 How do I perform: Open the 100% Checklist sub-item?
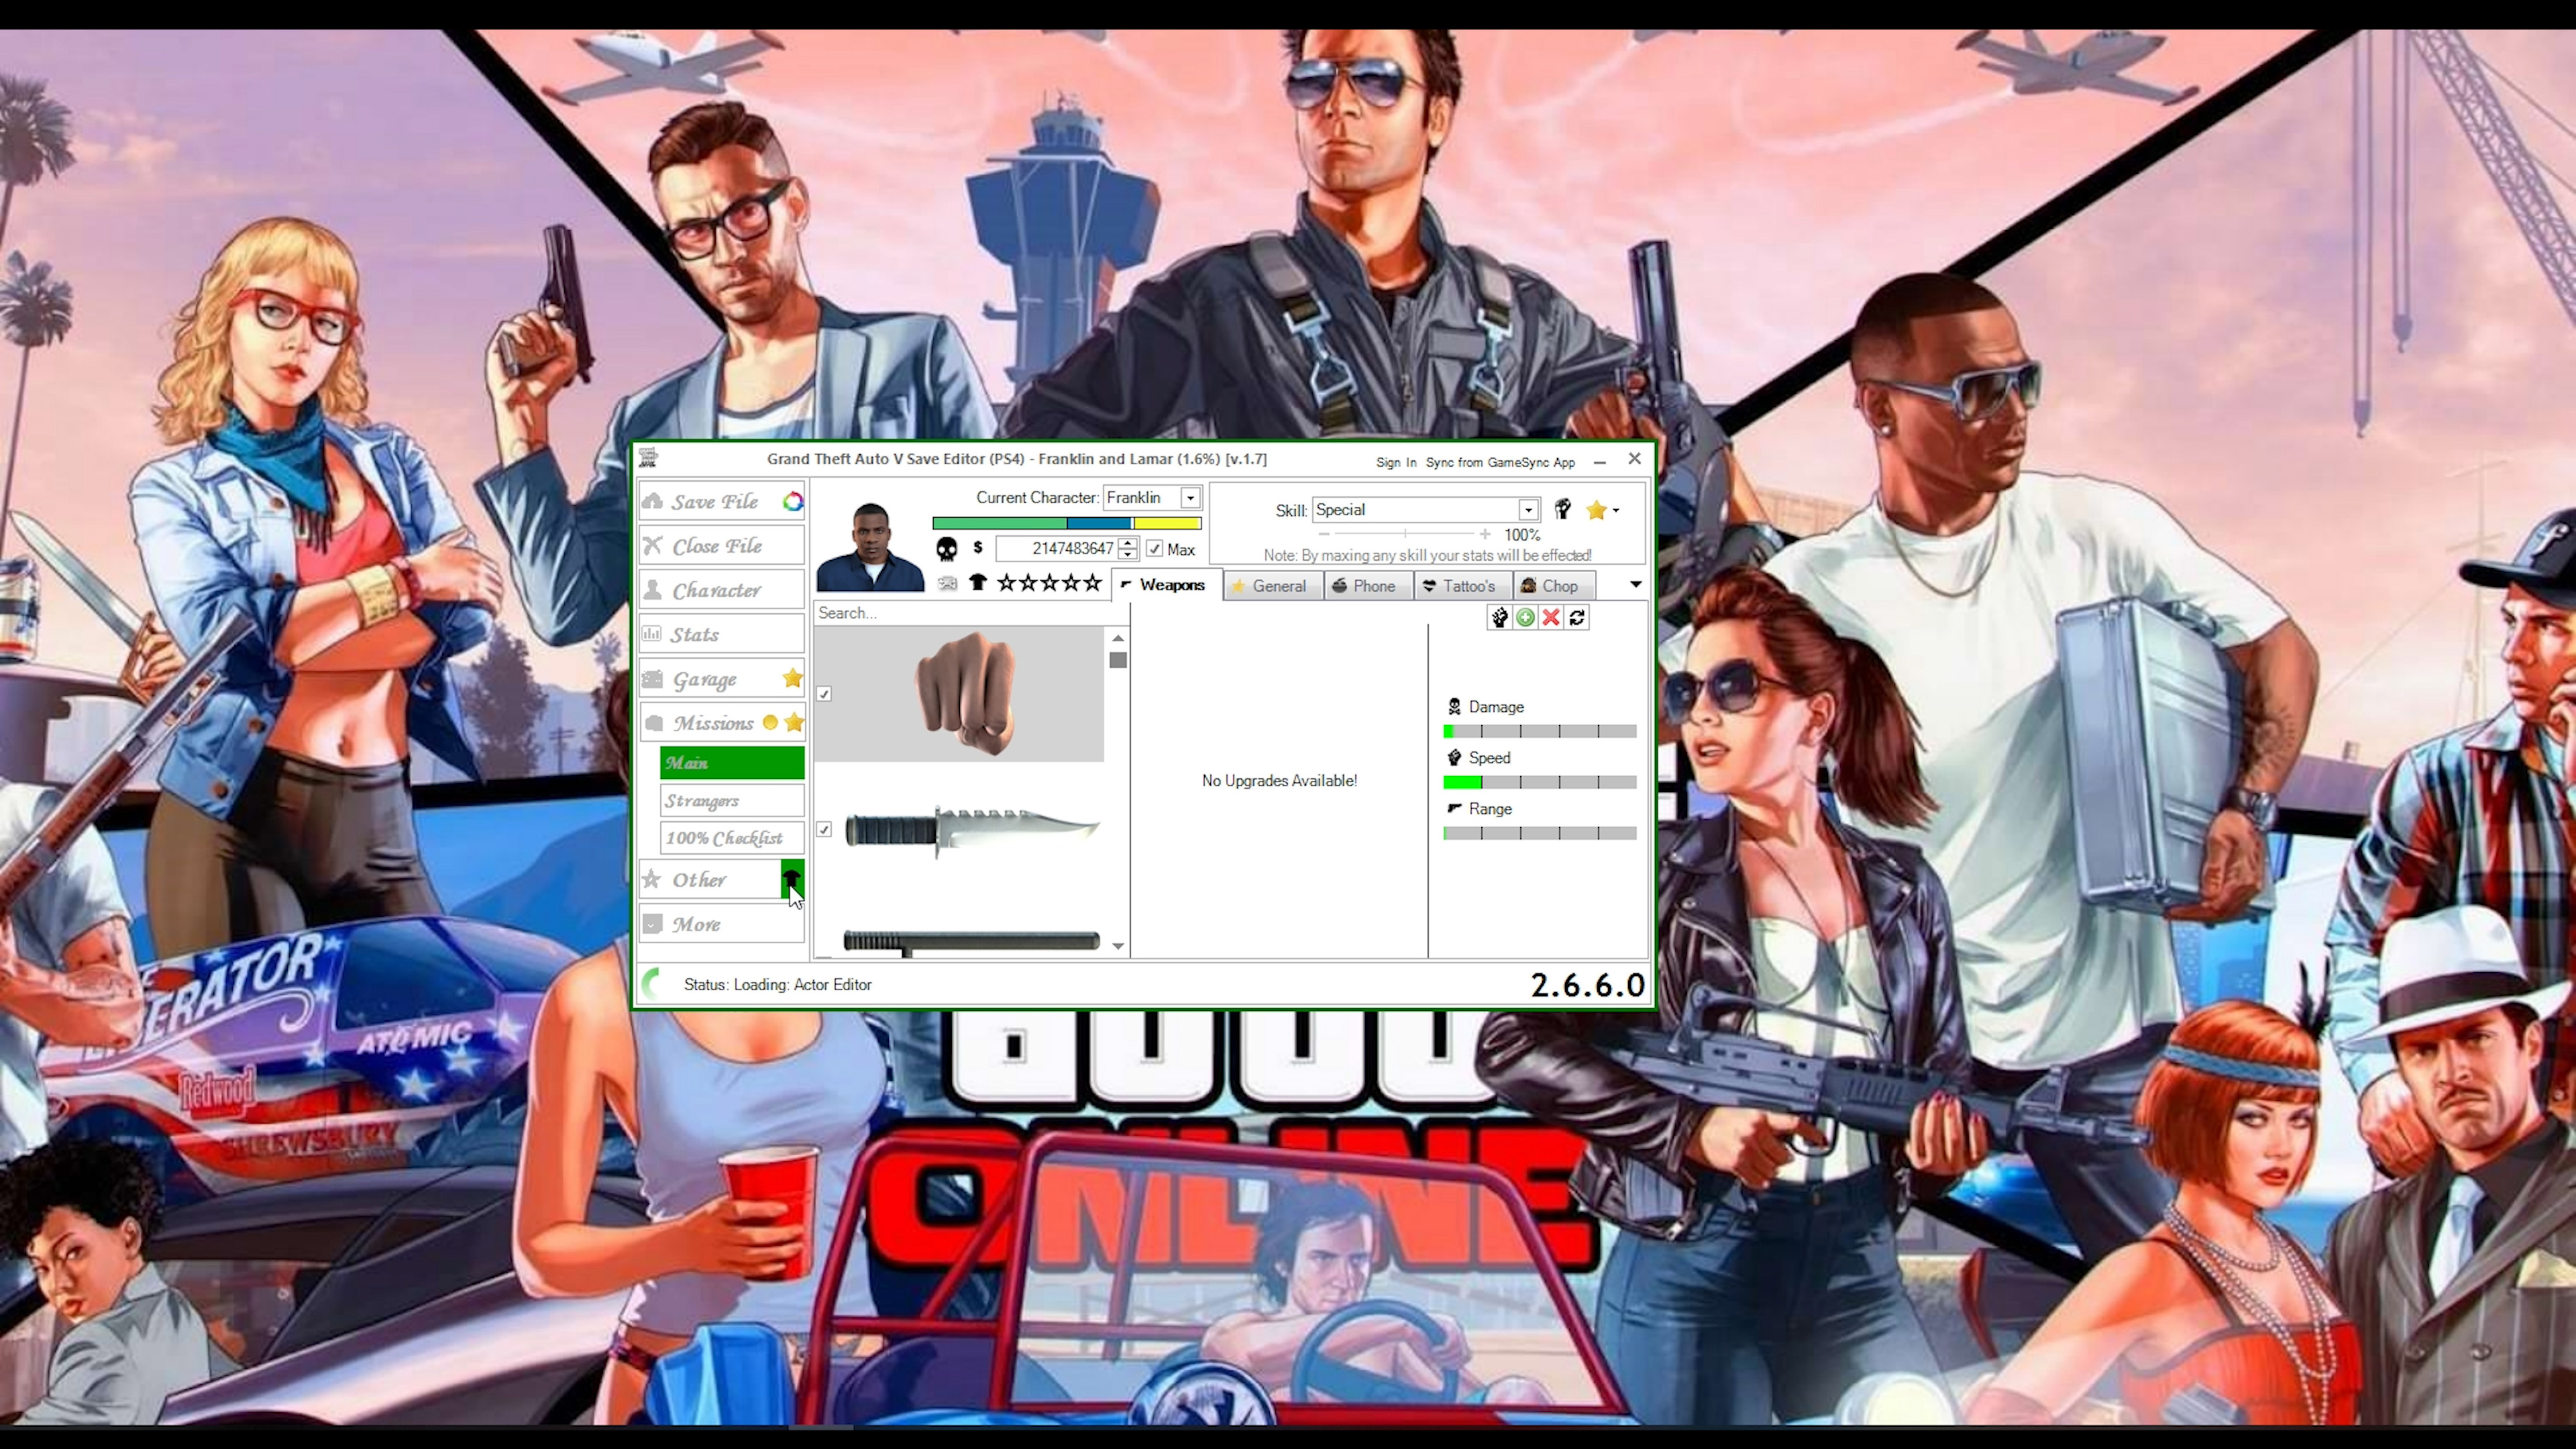click(x=731, y=838)
